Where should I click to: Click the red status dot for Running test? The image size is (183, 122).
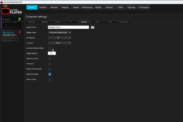tap(20, 32)
